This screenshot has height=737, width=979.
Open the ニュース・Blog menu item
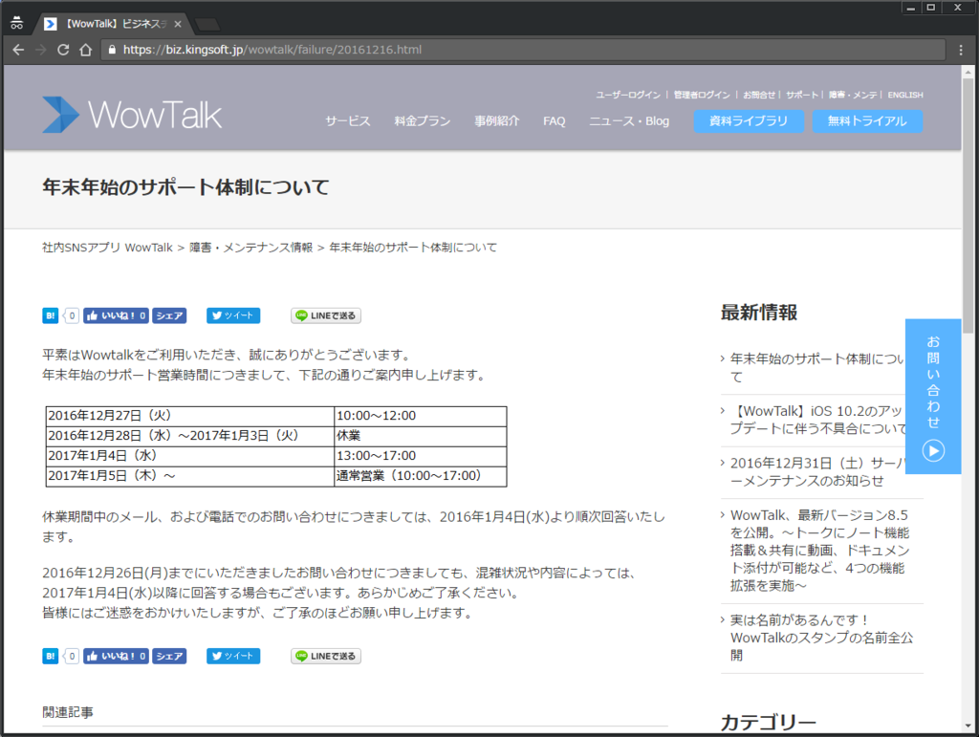[629, 121]
